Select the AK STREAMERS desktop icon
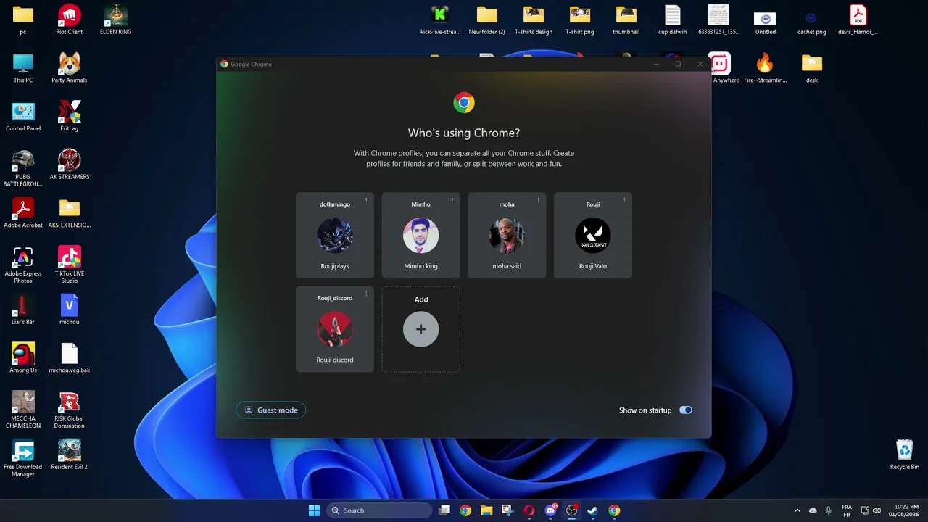Image resolution: width=928 pixels, height=522 pixels. click(70, 165)
